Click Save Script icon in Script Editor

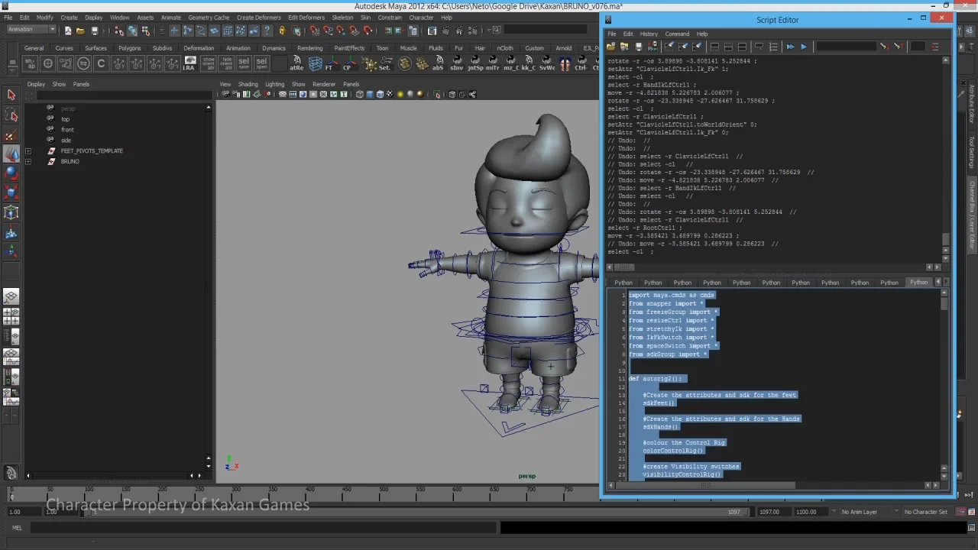(638, 47)
